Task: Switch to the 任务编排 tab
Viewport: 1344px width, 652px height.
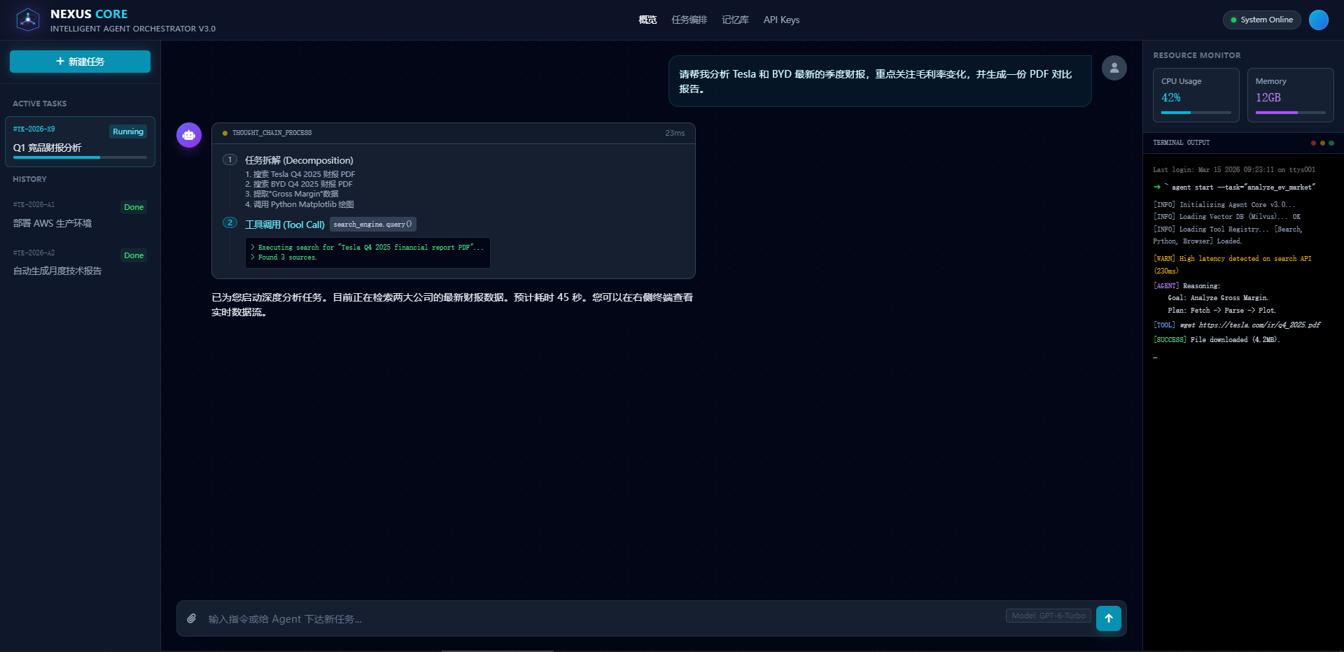Action: [689, 20]
